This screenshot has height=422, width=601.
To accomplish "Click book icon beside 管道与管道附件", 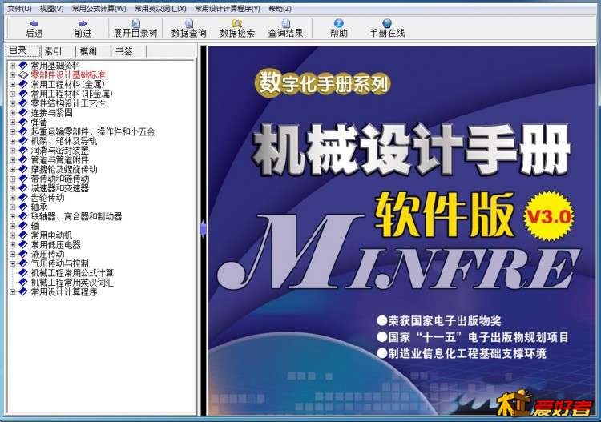I will [23, 159].
